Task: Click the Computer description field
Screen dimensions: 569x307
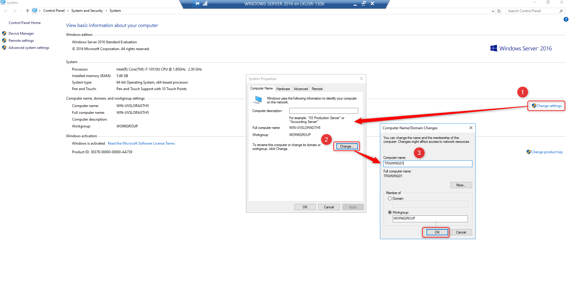Action: (324, 111)
